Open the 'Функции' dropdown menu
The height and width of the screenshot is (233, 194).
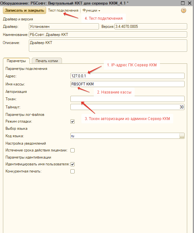coord(91,10)
